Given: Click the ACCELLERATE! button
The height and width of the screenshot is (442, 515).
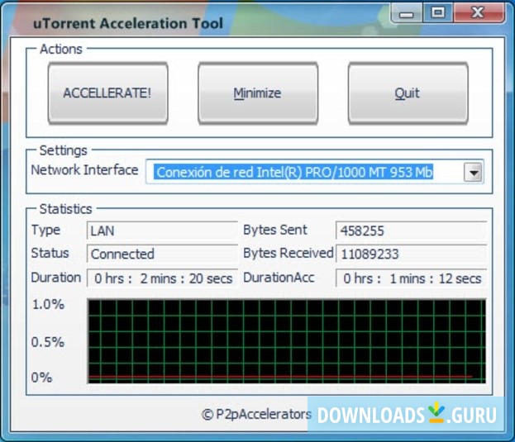Looking at the screenshot, I should (x=108, y=93).
